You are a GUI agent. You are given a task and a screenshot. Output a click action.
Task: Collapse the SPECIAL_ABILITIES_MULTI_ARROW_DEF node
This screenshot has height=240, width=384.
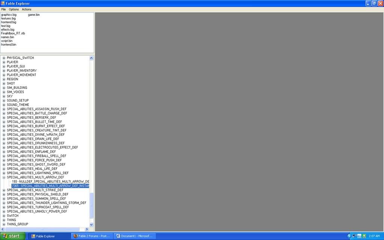coord(4,177)
